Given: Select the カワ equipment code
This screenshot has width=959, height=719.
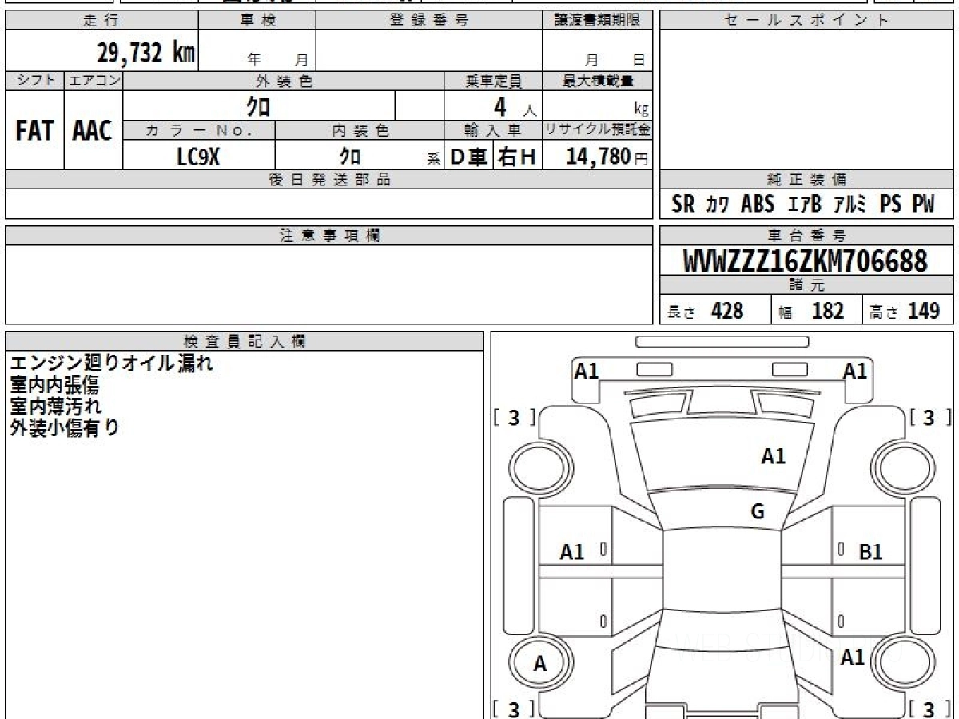Looking at the screenshot, I should click(x=718, y=205).
